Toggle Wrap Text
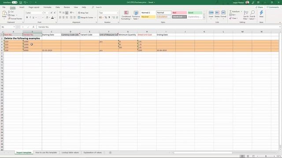The height and width of the screenshot is (158, 282). (x=83, y=13)
